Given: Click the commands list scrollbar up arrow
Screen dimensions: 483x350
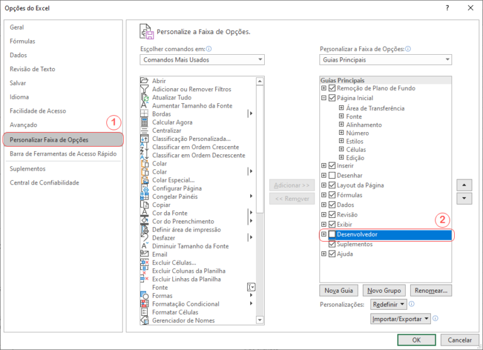Looking at the screenshot, I should pyautogui.click(x=260, y=81).
